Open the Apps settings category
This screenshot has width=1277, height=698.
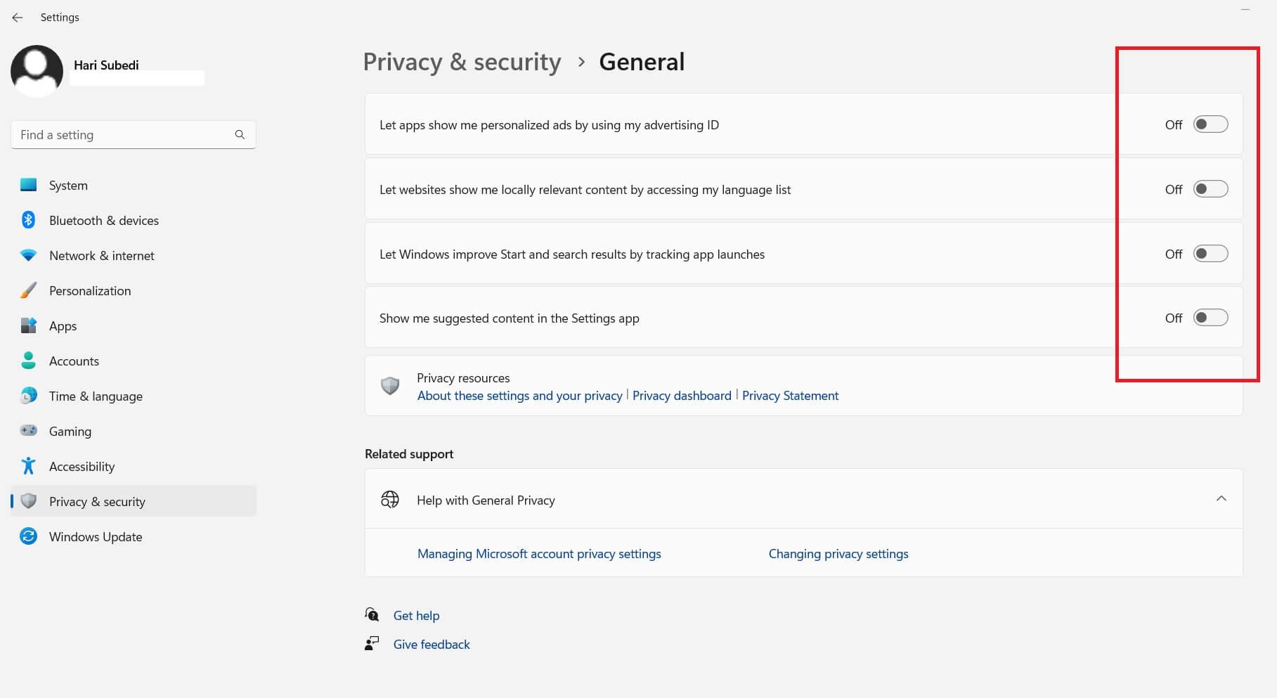coord(63,325)
